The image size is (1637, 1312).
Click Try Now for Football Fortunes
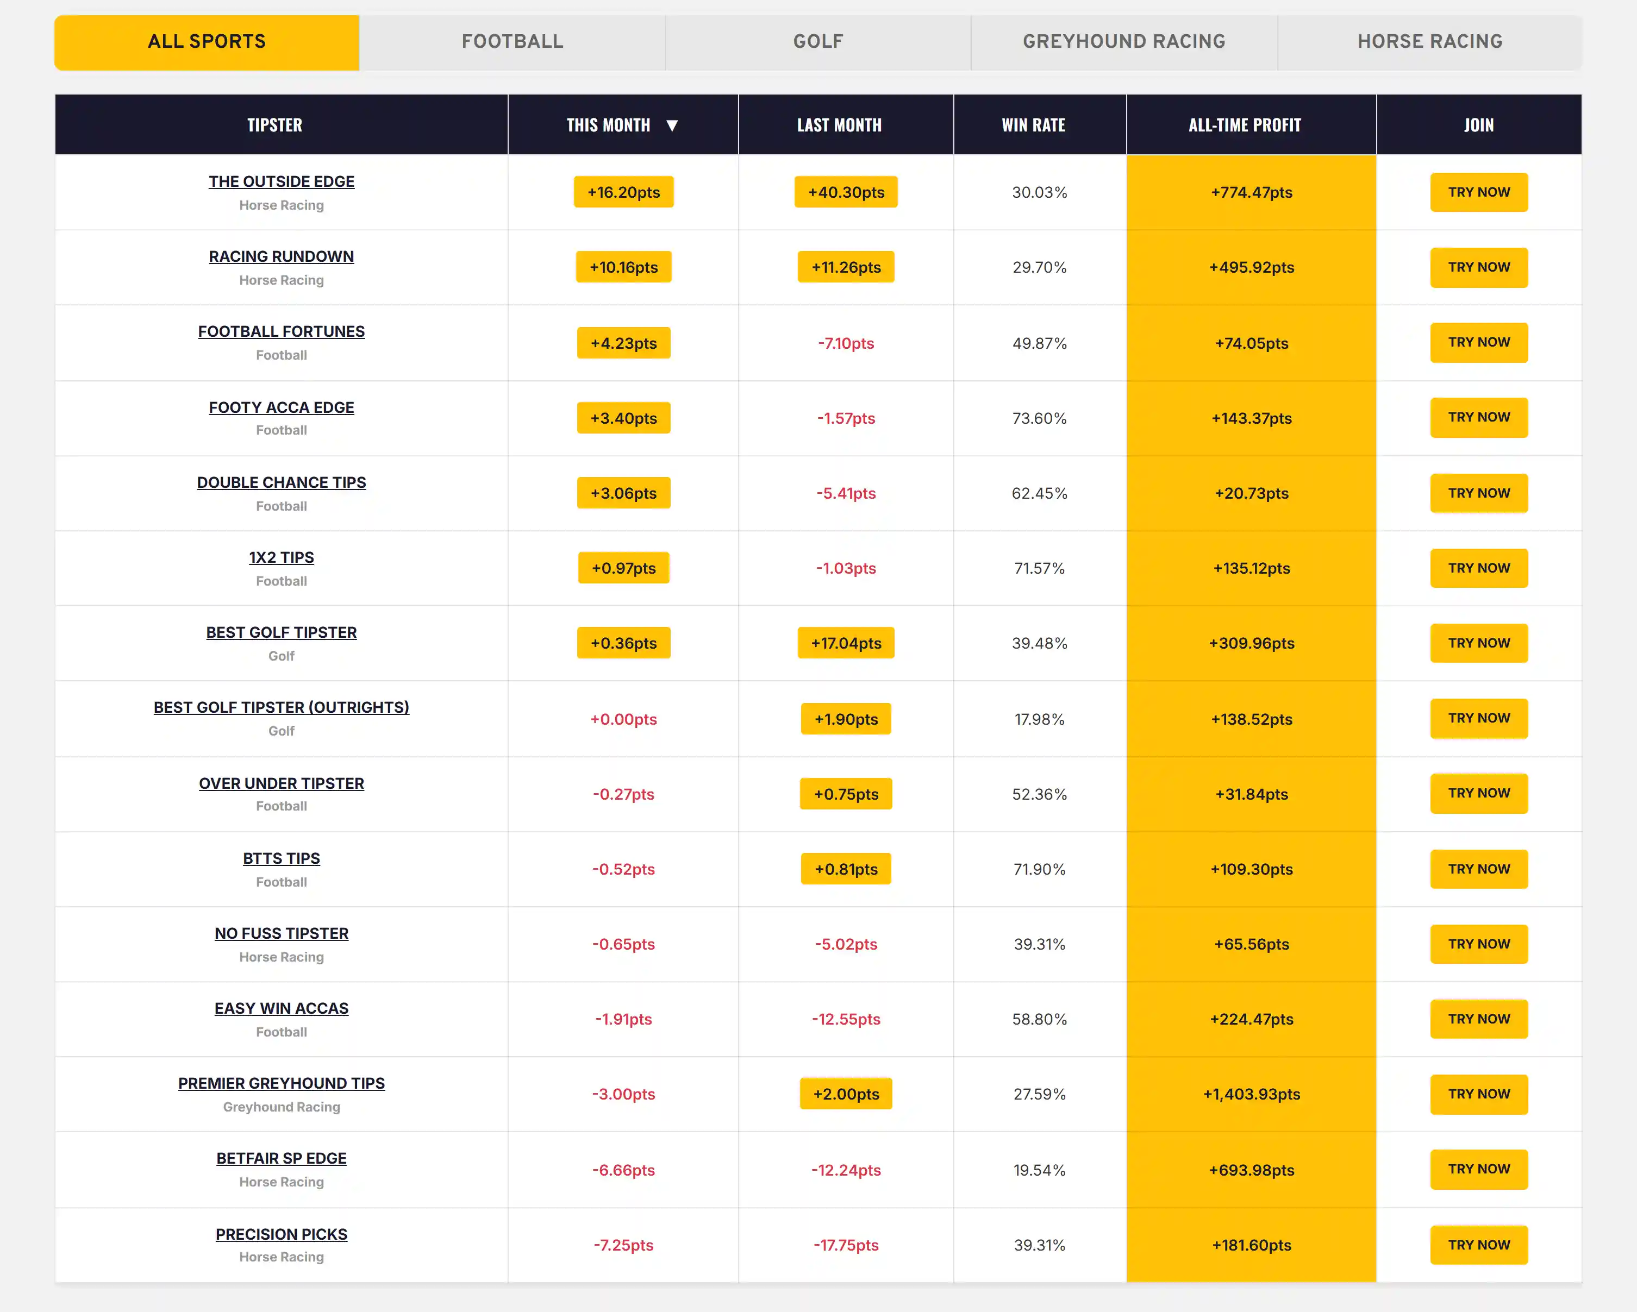[1479, 342]
